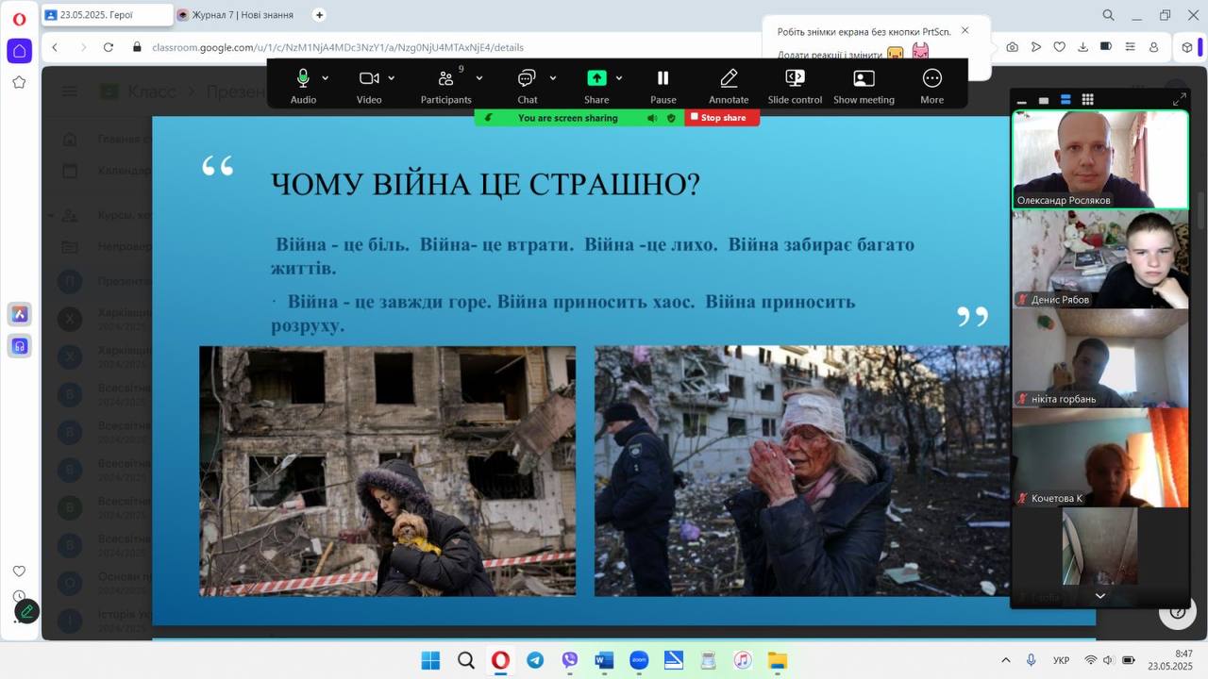Expand the Participants options arrow
The height and width of the screenshot is (679, 1208).
pyautogui.click(x=479, y=78)
